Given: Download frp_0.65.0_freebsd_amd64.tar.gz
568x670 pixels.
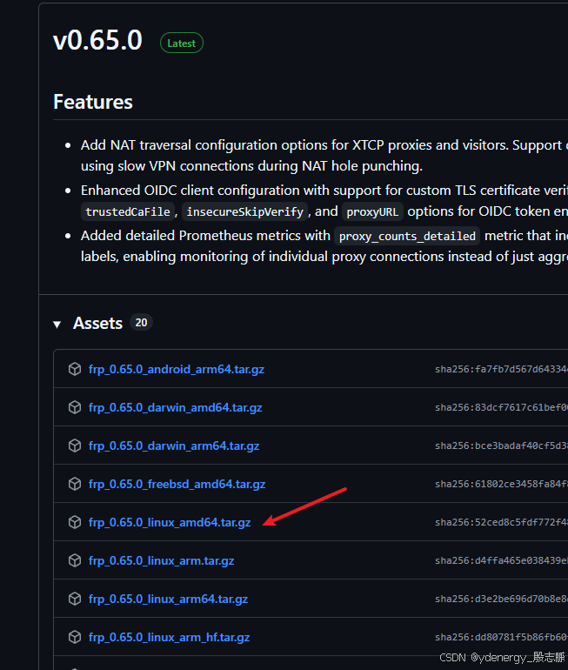Looking at the screenshot, I should [x=177, y=484].
